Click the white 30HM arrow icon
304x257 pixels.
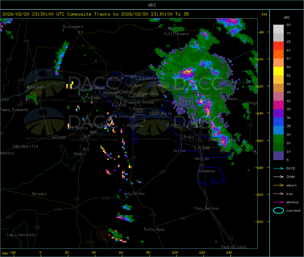pyautogui.click(x=278, y=177)
